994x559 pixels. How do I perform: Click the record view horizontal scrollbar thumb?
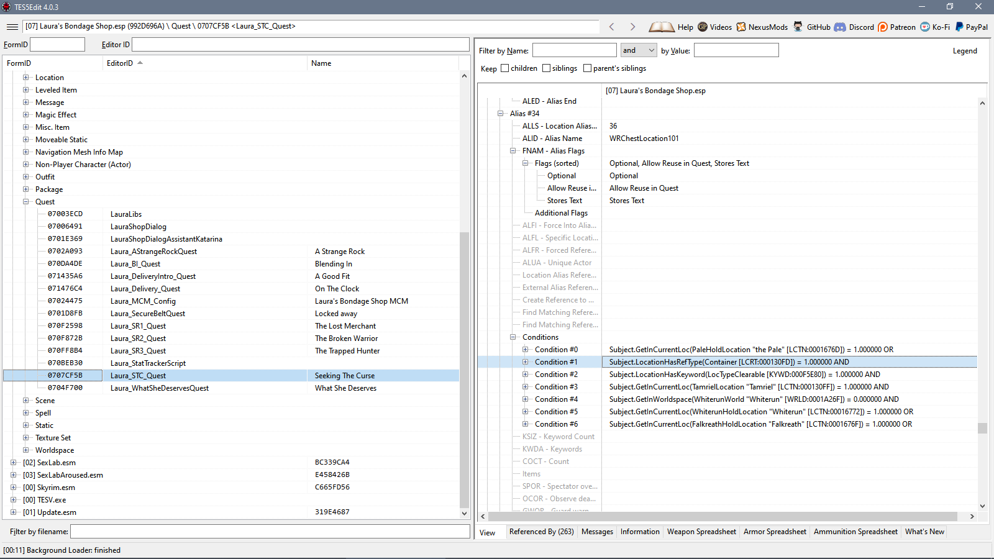point(723,516)
